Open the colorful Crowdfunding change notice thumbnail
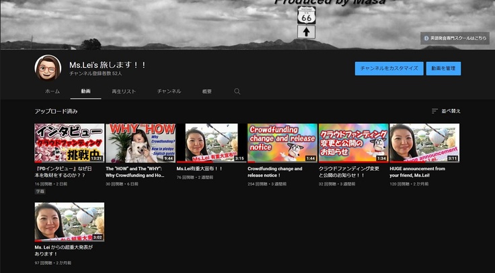 point(282,143)
